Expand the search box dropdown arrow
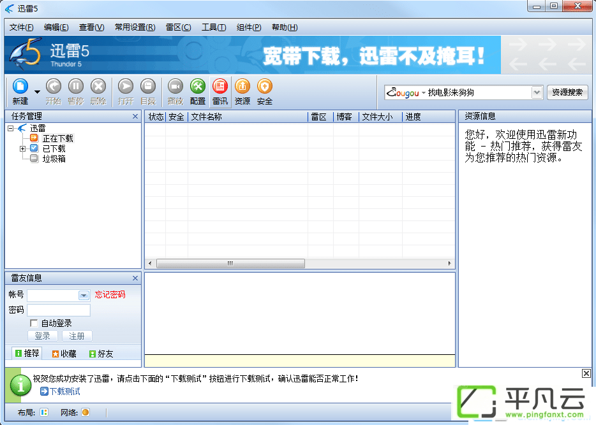596x425 pixels. [536, 92]
